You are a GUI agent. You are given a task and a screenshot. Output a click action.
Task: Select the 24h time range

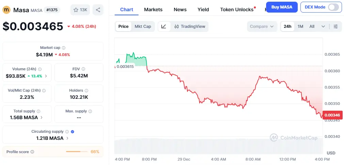tap(288, 26)
